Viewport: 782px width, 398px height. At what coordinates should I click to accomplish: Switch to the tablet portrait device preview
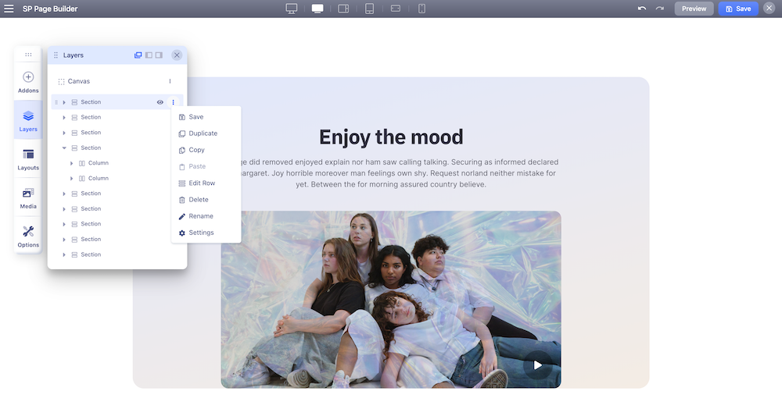[370, 9]
